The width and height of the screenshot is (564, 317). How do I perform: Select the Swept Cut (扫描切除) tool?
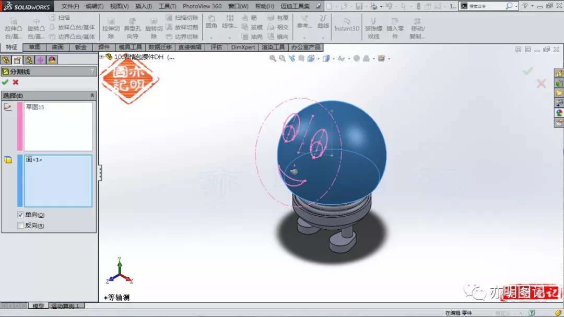pos(182,18)
